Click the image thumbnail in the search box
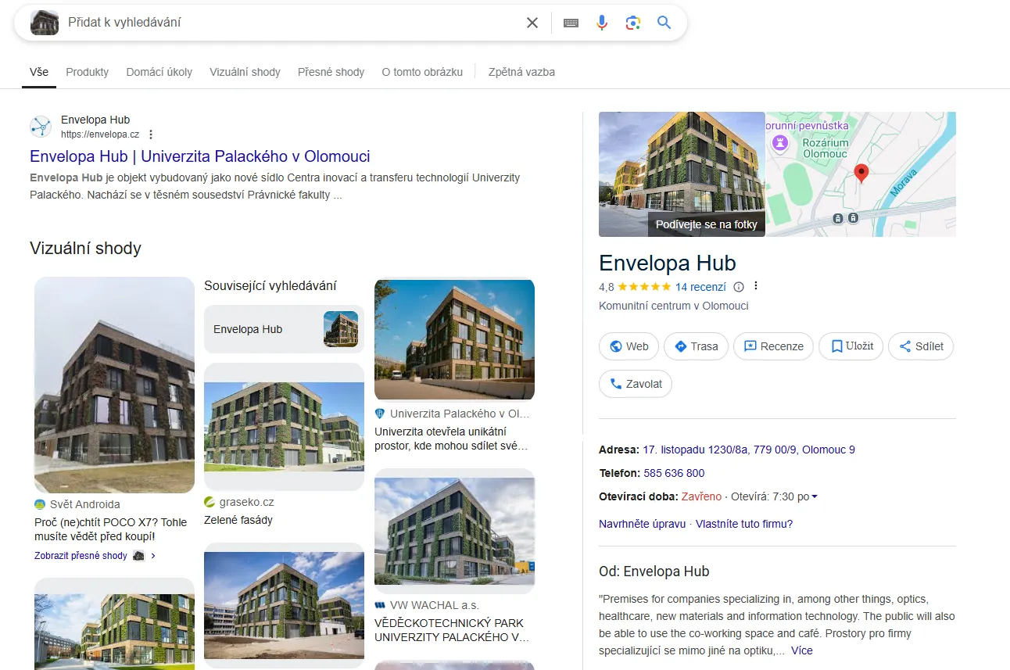The height and width of the screenshot is (670, 1010). (45, 23)
